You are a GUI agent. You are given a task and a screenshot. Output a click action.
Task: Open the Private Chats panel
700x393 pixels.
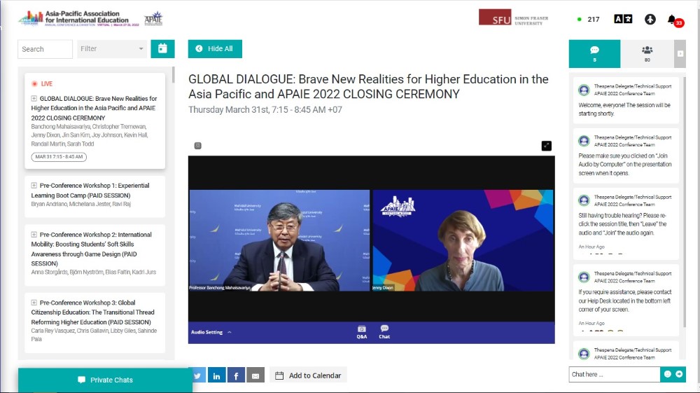click(105, 380)
